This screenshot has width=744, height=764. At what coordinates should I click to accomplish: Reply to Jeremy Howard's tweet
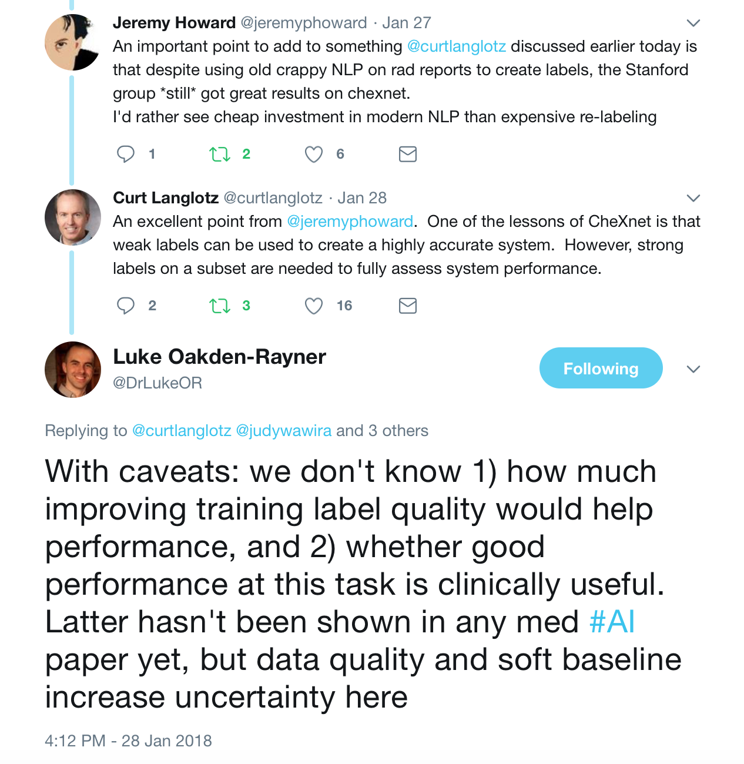[x=126, y=154]
